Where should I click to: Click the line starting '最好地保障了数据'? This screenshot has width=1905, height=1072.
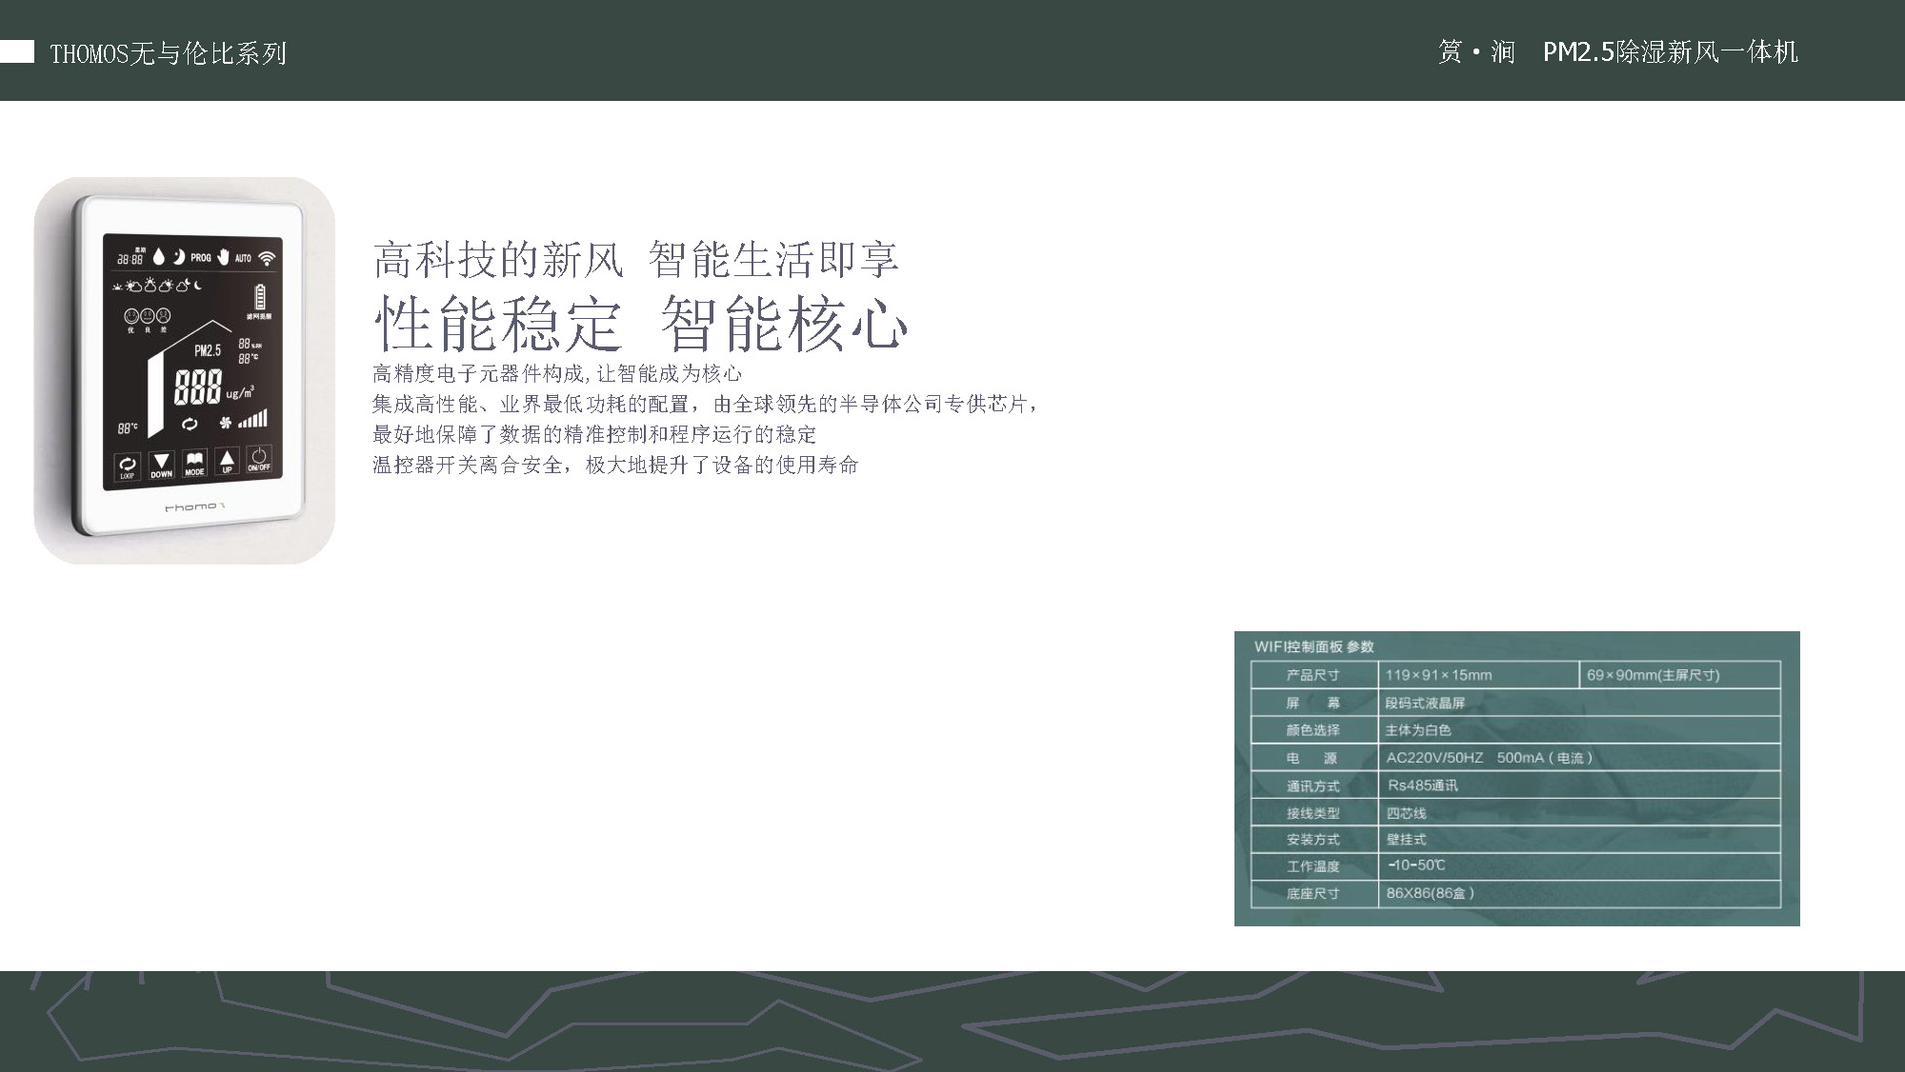coord(594,434)
